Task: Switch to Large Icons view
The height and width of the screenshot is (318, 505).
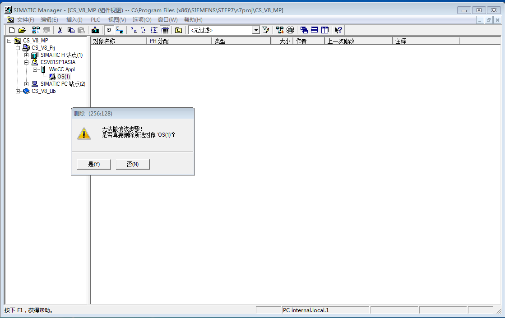Action: [133, 30]
